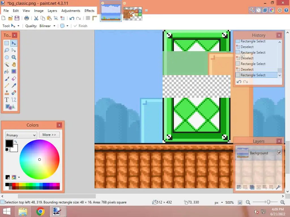
Task: Open the File menu
Action: click(6, 10)
